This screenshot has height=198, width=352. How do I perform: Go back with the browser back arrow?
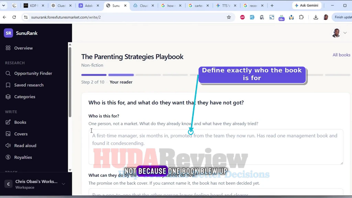4,17
